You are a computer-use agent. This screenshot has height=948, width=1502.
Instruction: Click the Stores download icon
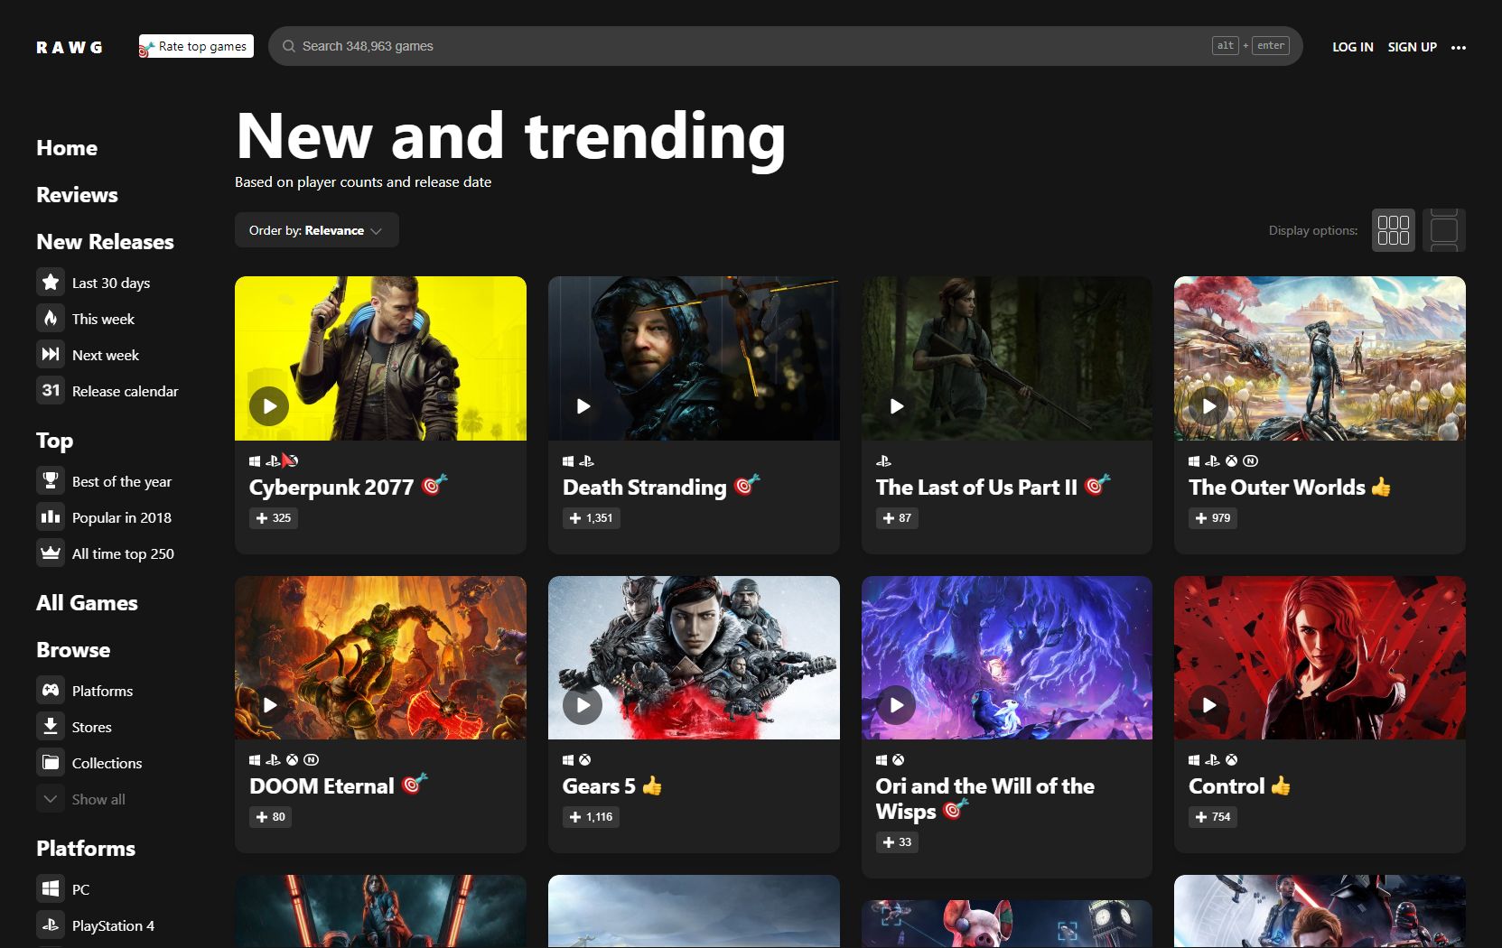tap(51, 726)
